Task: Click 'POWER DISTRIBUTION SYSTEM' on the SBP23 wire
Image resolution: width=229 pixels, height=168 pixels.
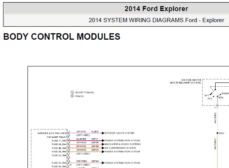Action: click(x=122, y=163)
